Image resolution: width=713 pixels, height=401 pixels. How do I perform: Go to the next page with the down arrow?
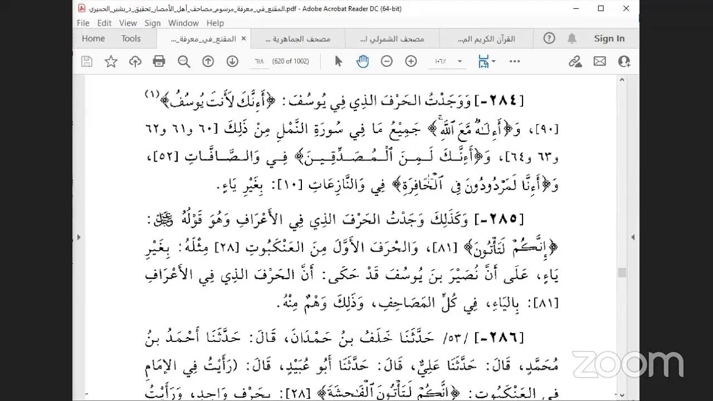point(232,61)
